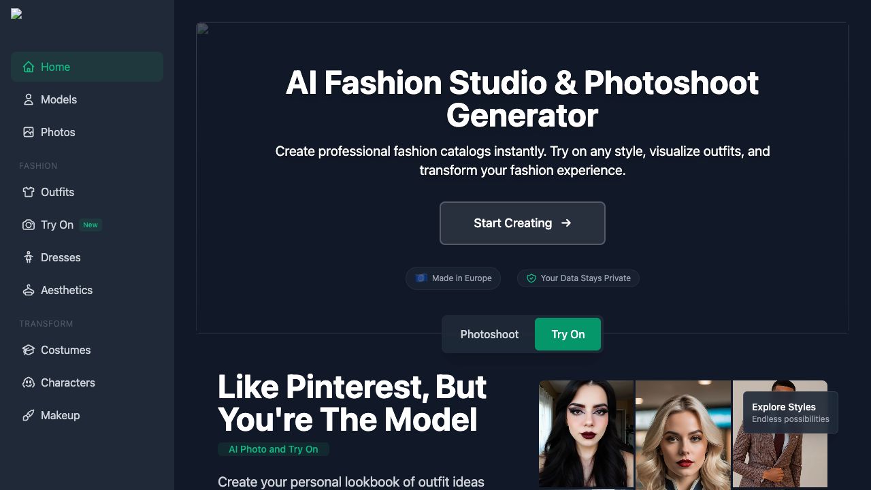Click the Makeup brush icon
This screenshot has height=490, width=871.
click(29, 415)
